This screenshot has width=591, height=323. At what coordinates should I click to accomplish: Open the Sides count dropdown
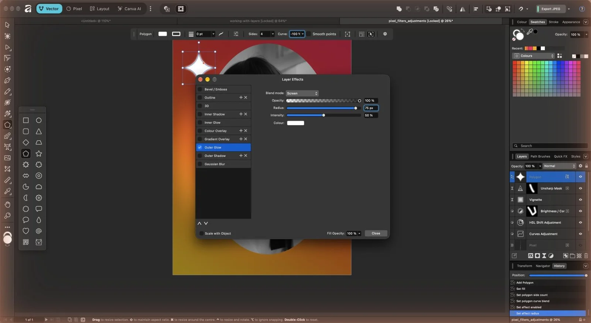pos(273,34)
